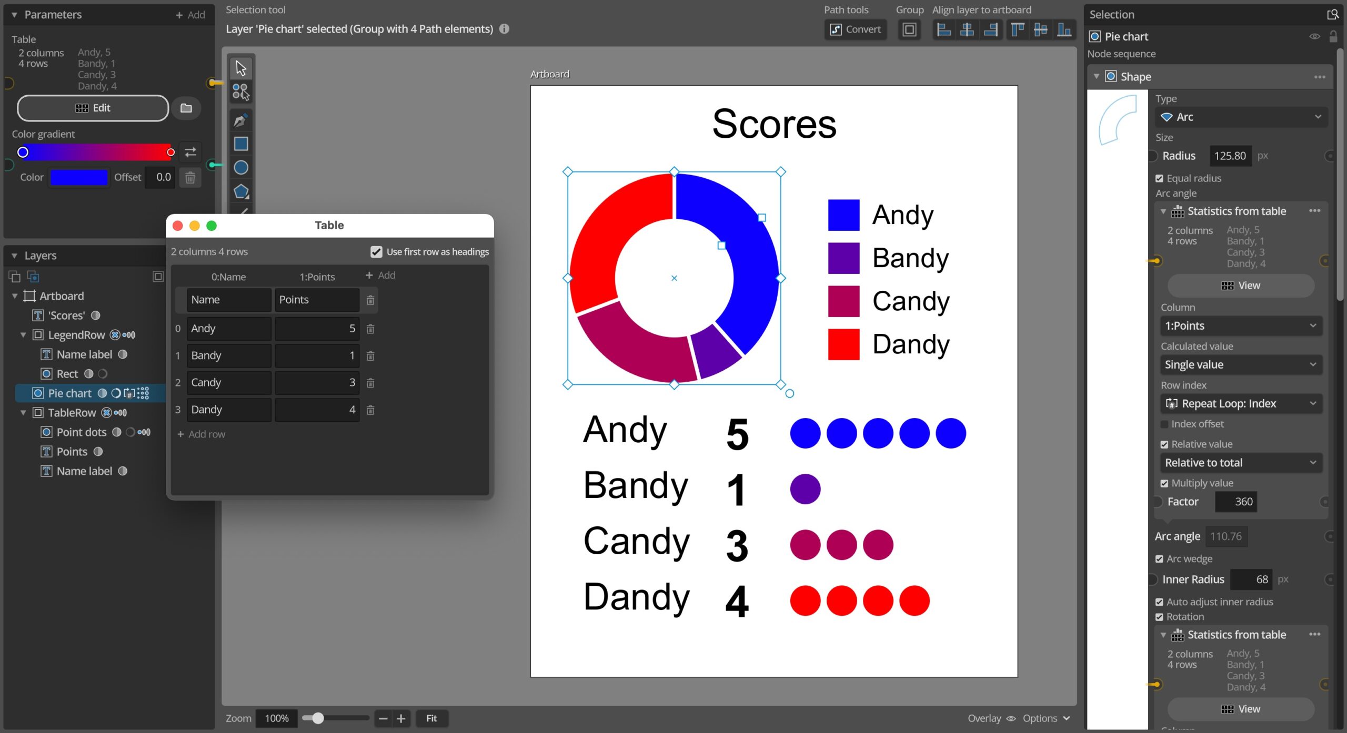Open the 1:Points column dropdown
Image resolution: width=1347 pixels, height=733 pixels.
pyautogui.click(x=1241, y=325)
